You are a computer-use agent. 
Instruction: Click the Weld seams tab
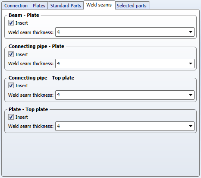tap(99, 5)
